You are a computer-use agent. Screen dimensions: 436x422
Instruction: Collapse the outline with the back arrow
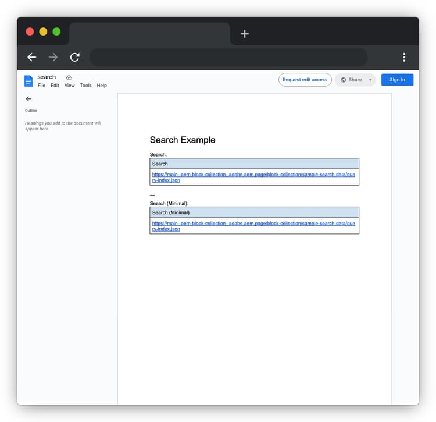pyautogui.click(x=28, y=99)
